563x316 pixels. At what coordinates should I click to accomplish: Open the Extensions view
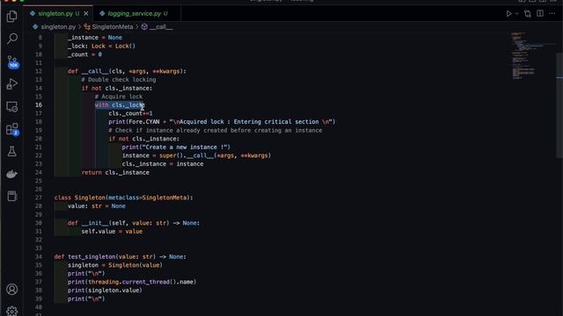pos(12,129)
